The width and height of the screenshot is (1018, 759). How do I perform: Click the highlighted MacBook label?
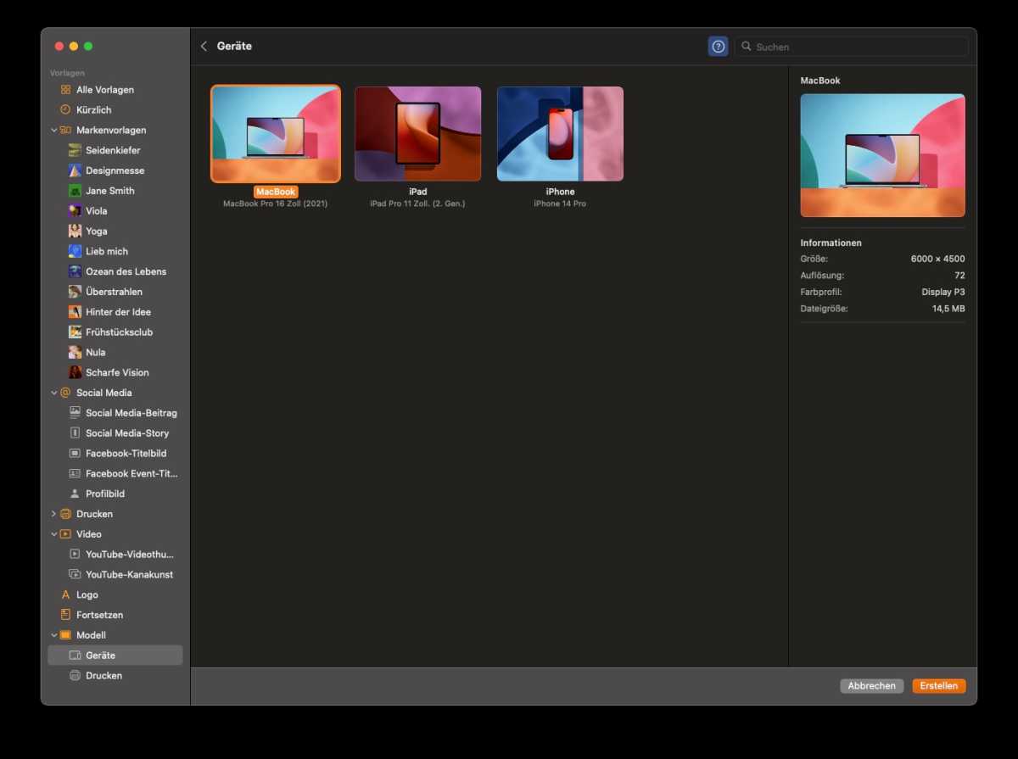click(276, 192)
